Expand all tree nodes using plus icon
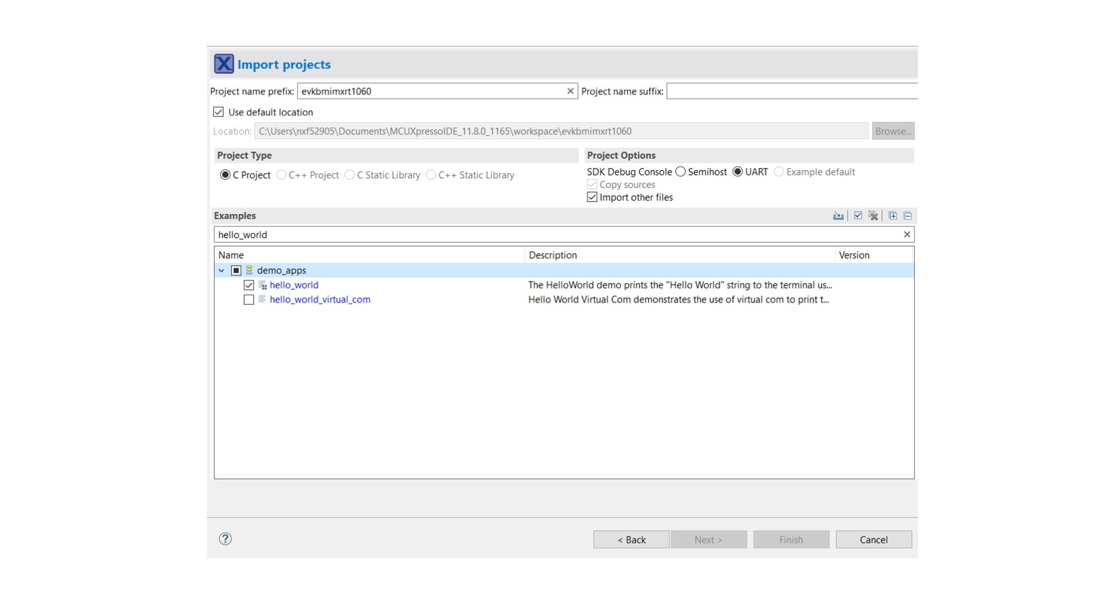The height and width of the screenshot is (616, 1095). [893, 215]
